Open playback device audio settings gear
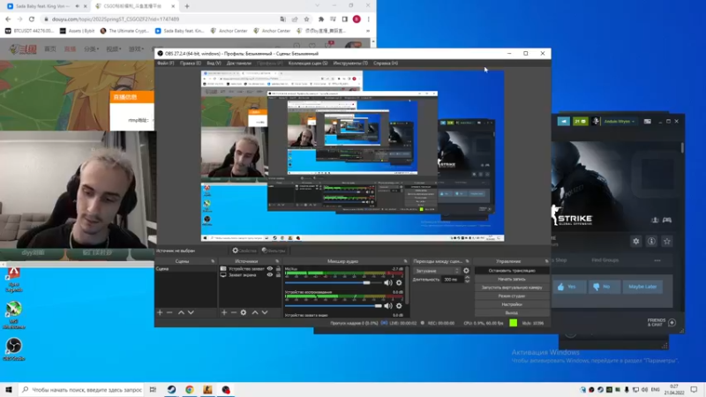Viewport: 706px width, 397px height. click(399, 305)
